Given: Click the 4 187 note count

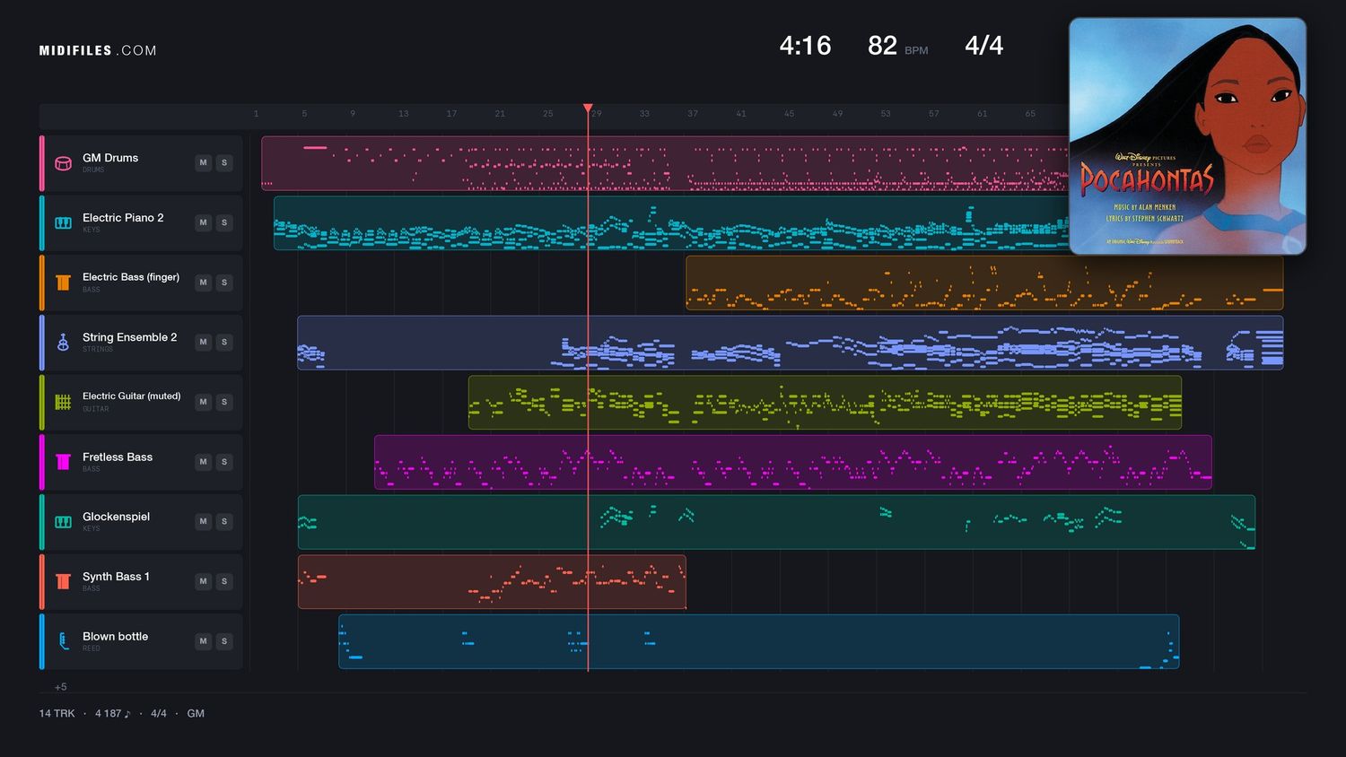Looking at the screenshot, I should click(112, 714).
